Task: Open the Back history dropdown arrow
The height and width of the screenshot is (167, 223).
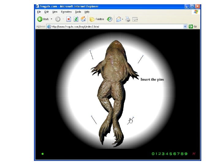Action: pyautogui.click(x=51, y=19)
